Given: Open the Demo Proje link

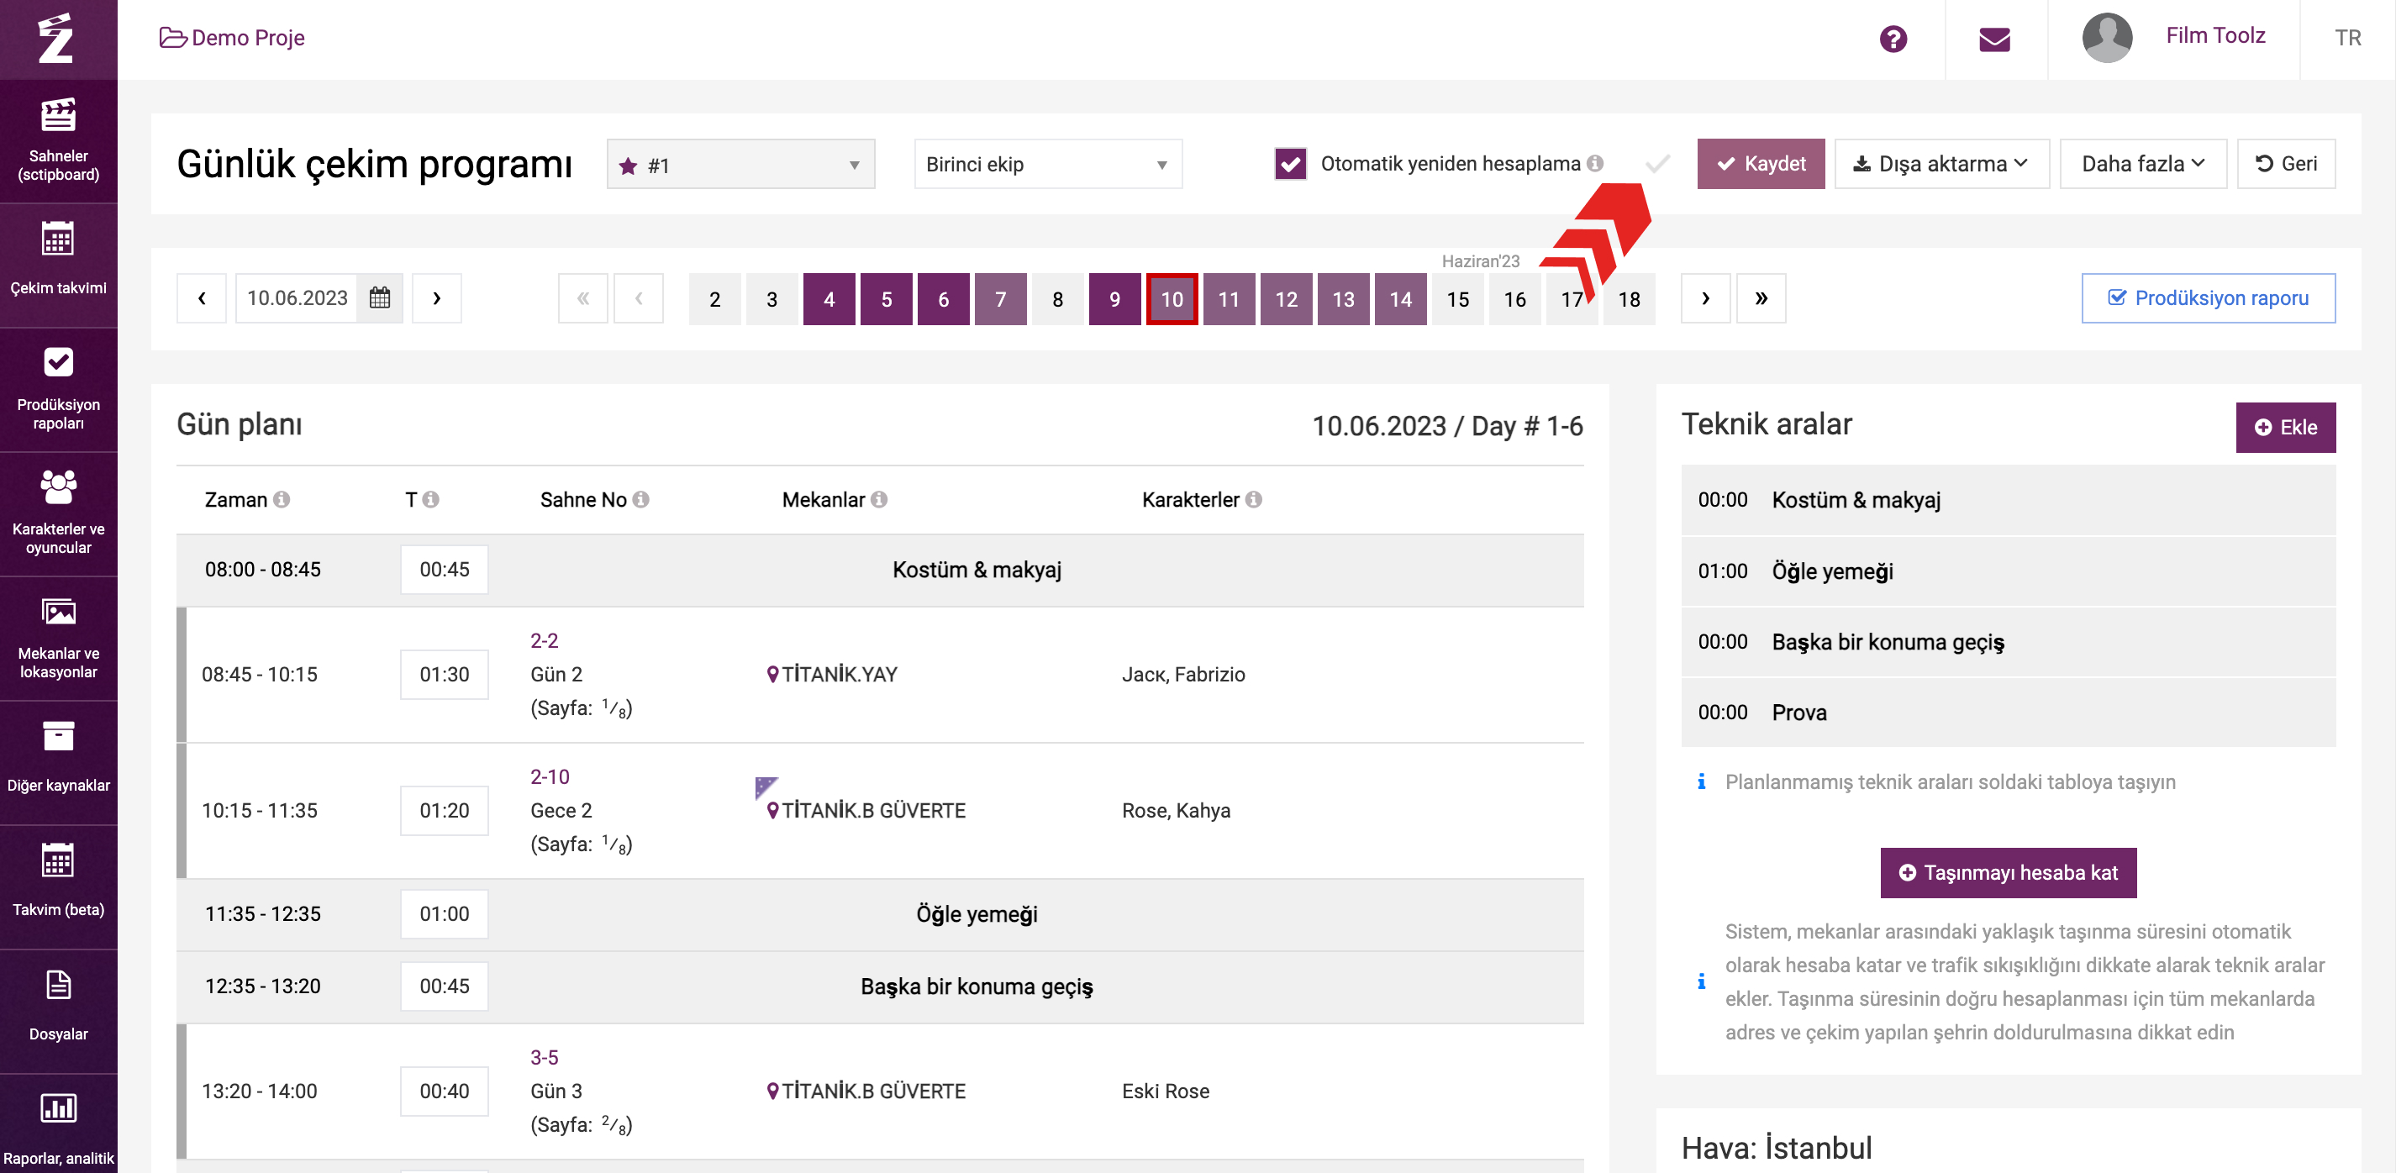Looking at the screenshot, I should 233,37.
